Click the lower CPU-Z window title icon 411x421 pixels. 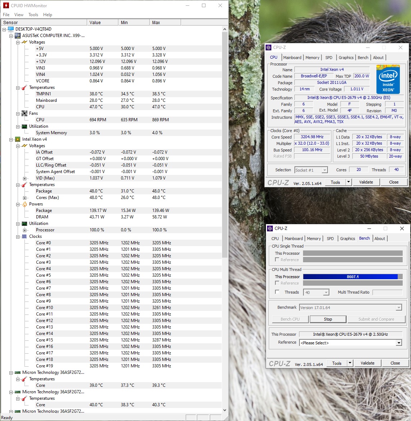(270, 228)
